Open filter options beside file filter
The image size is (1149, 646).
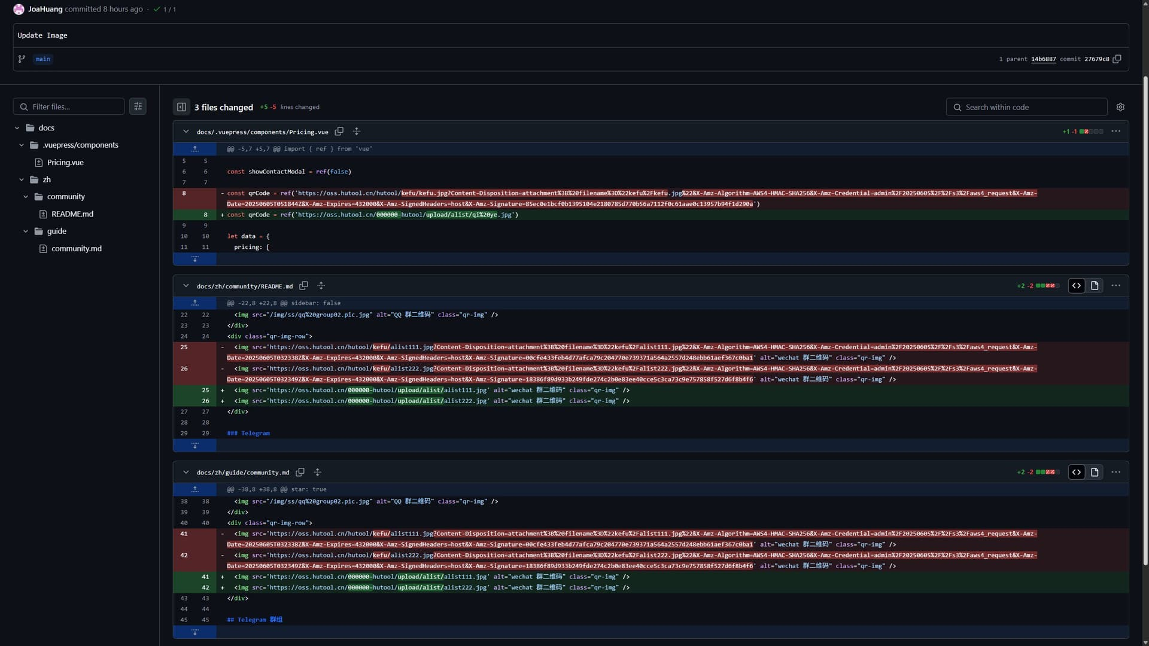pyautogui.click(x=138, y=106)
